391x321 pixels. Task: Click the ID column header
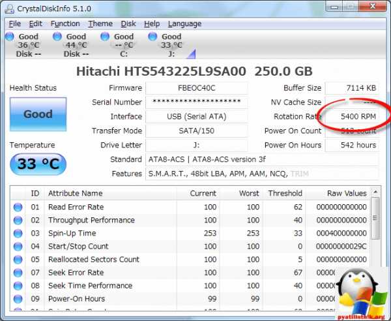[35, 193]
